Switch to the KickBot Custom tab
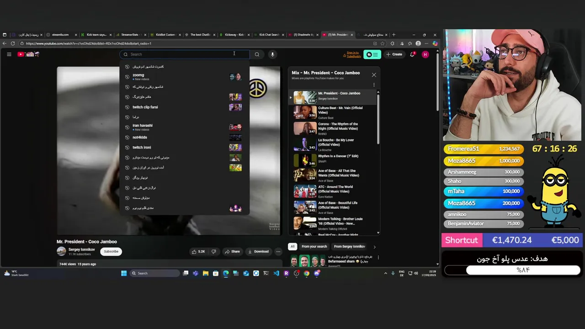 165,35
